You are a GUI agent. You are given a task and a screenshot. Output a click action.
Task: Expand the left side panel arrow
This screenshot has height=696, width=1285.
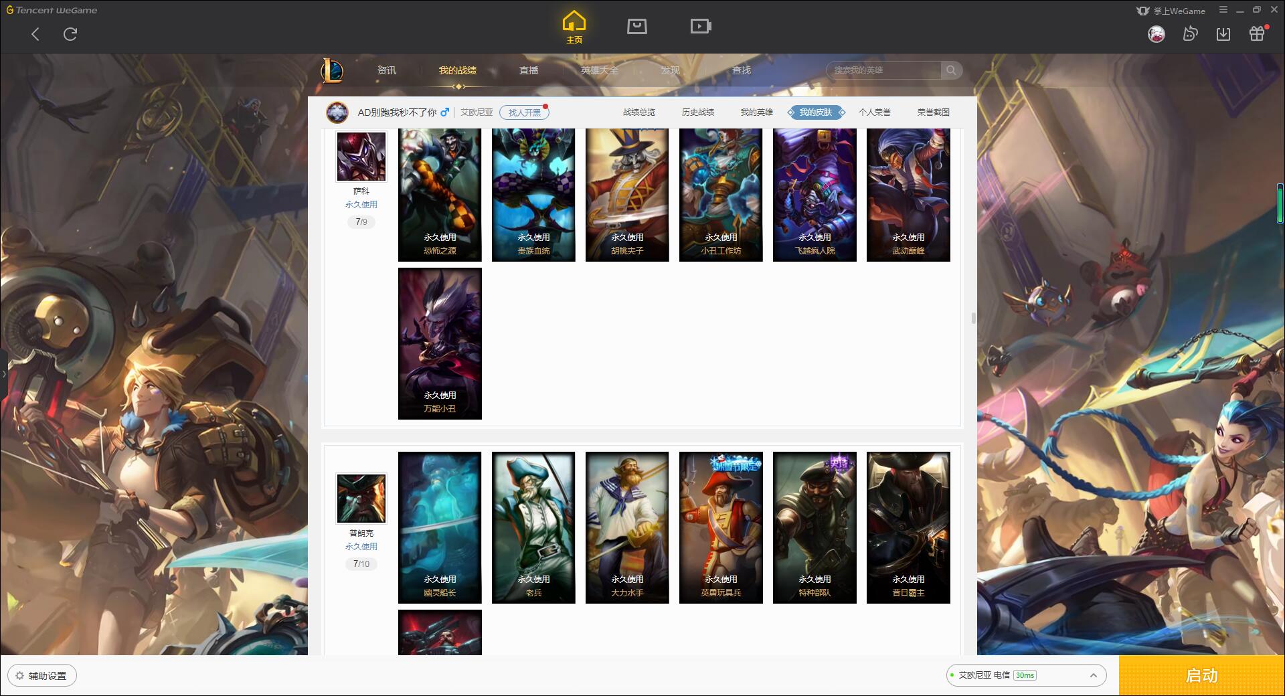[x=3, y=374]
